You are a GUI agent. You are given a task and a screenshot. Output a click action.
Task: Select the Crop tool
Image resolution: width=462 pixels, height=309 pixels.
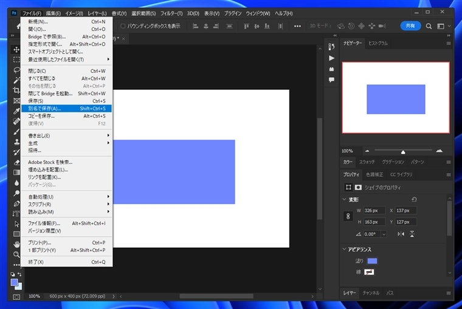coord(16,90)
